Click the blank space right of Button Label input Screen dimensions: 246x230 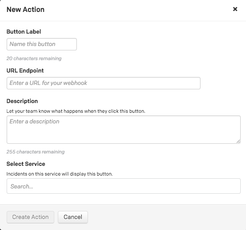[x=157, y=44]
